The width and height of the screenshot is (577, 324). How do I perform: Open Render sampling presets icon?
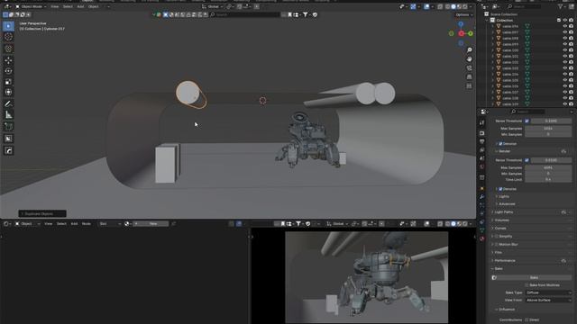coord(563,151)
